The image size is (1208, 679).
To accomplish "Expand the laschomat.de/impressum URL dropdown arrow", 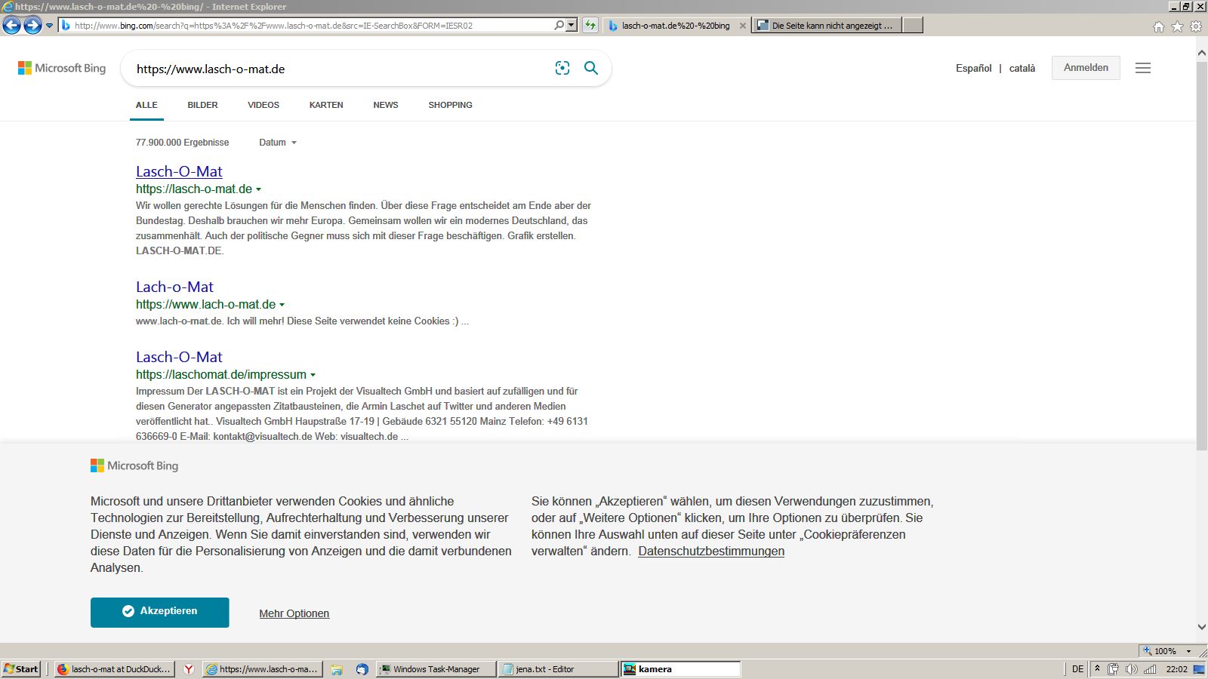I will pos(313,375).
